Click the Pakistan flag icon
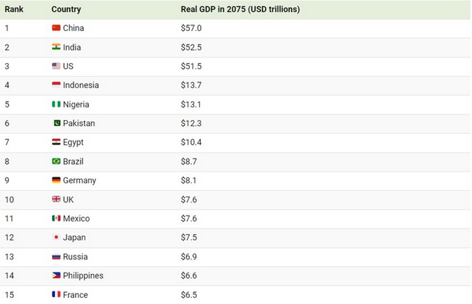 tap(56, 123)
